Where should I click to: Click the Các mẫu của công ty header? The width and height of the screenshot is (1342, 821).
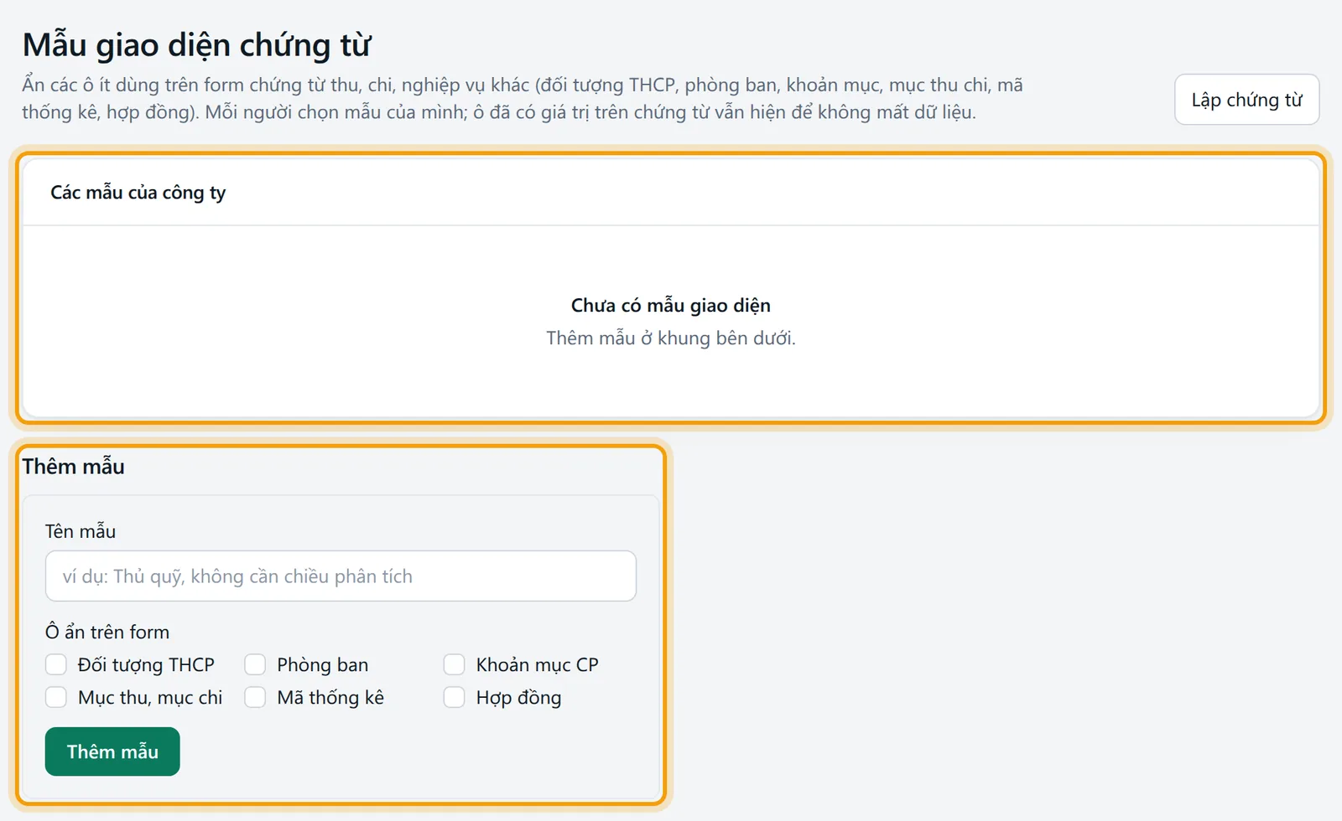138,193
